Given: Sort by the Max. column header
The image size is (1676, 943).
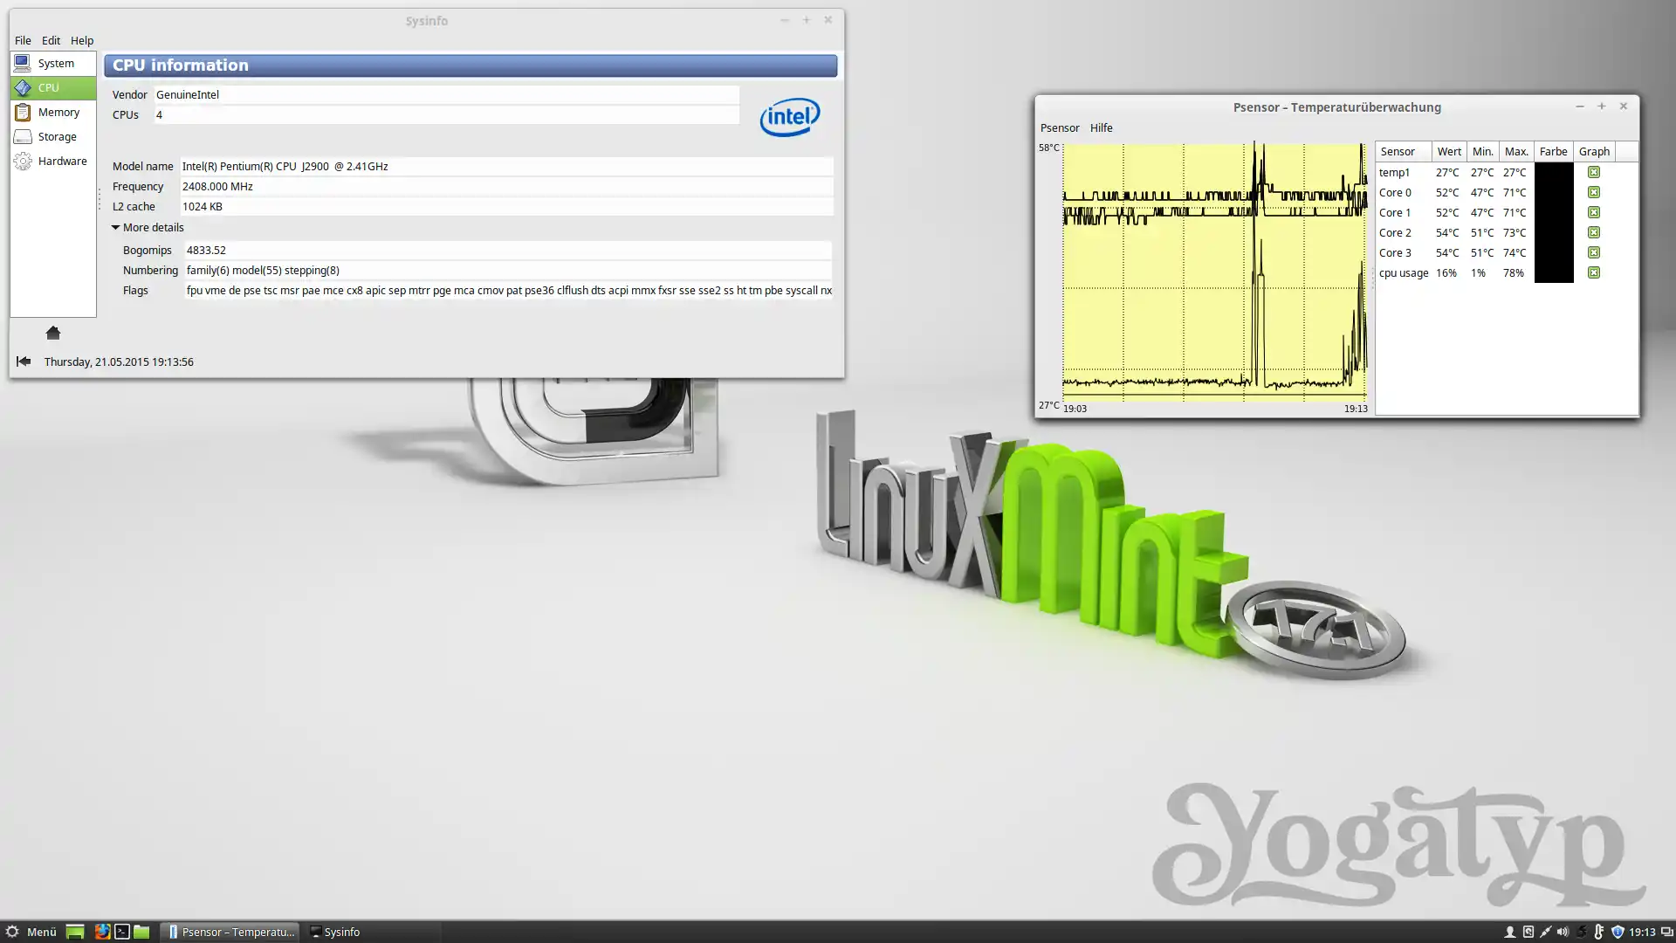Looking at the screenshot, I should click(x=1517, y=151).
